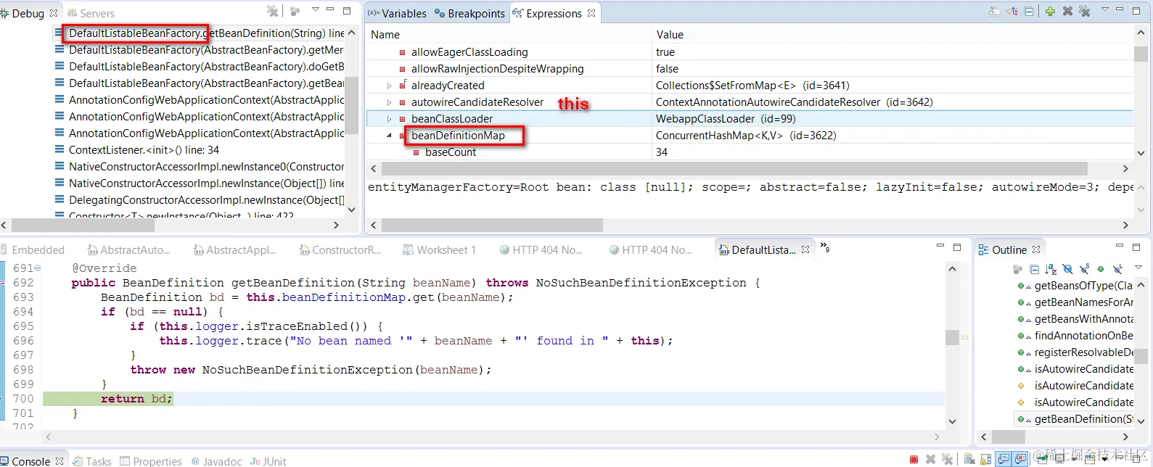Select findAnnotationOnBe... in Outline
This screenshot has height=467, width=1153.
(x=1075, y=336)
